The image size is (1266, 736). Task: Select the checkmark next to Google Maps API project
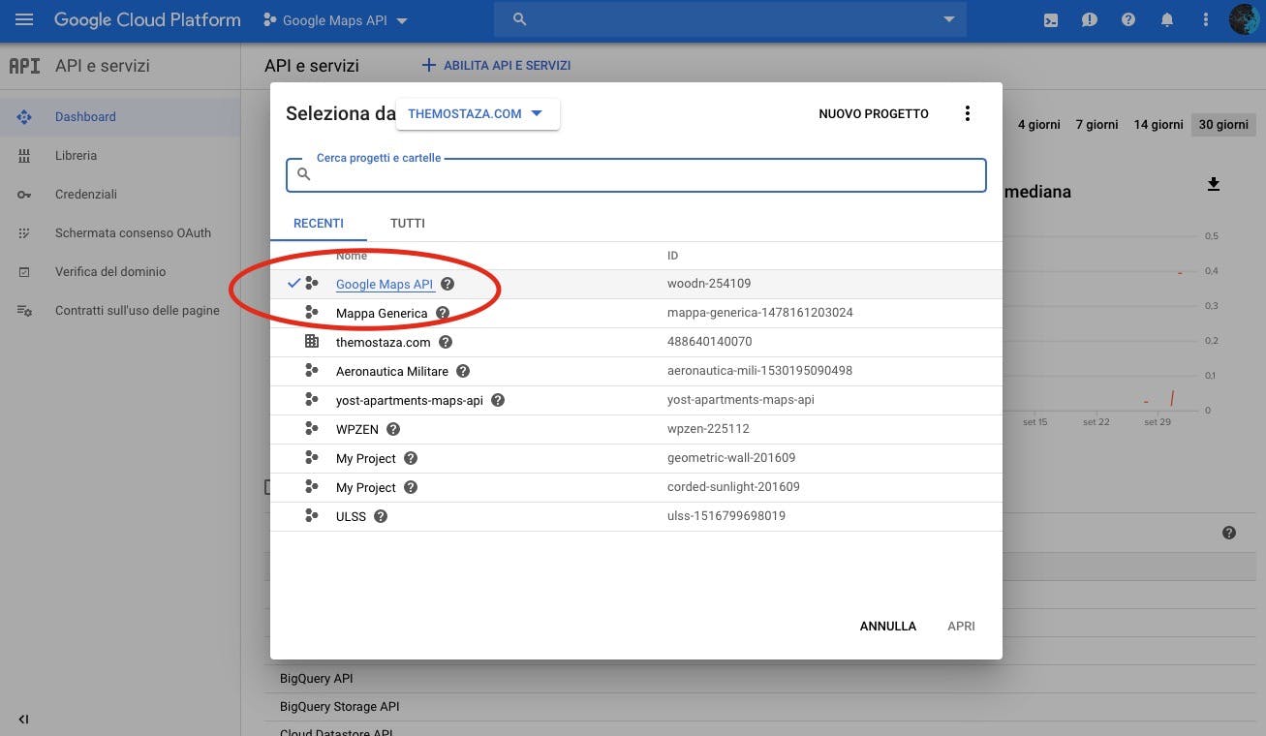coord(292,284)
